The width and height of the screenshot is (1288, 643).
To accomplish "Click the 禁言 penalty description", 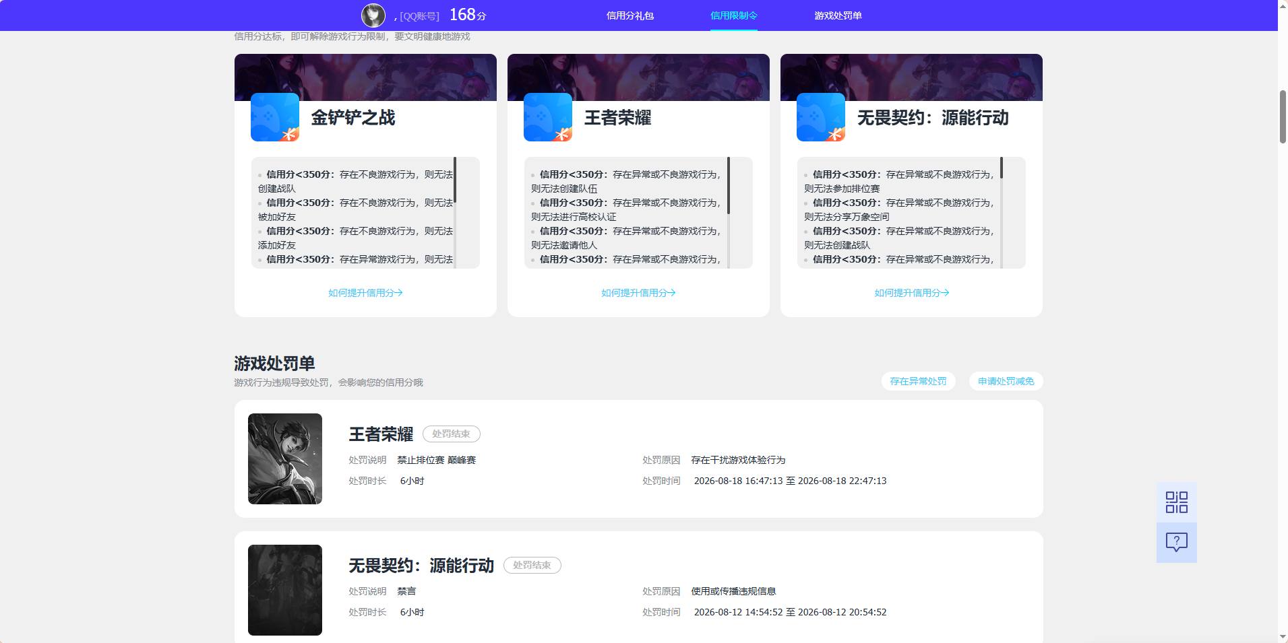I will (x=406, y=591).
